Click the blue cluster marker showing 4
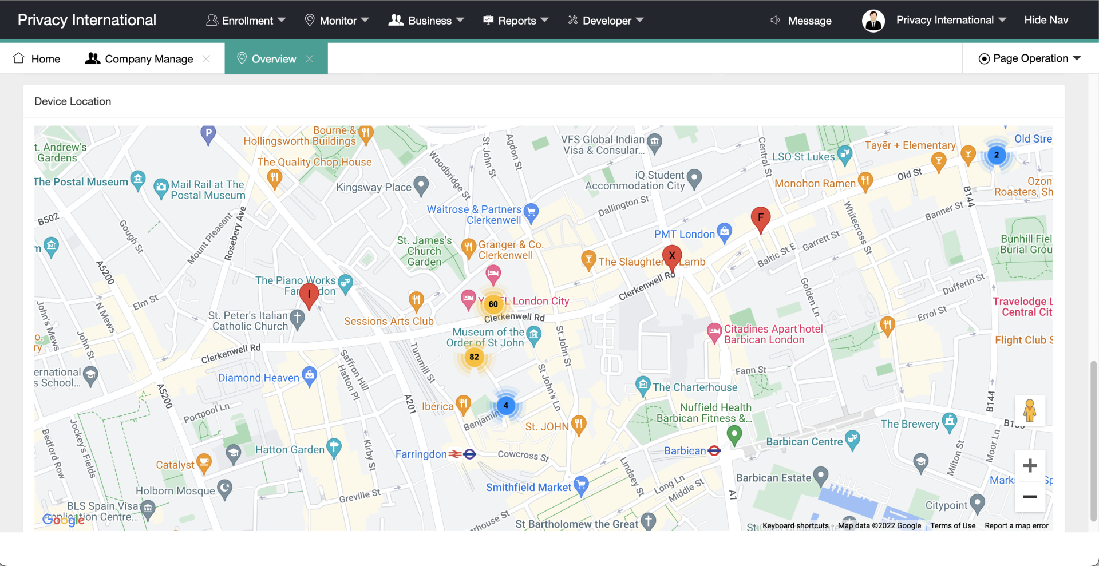 point(505,405)
